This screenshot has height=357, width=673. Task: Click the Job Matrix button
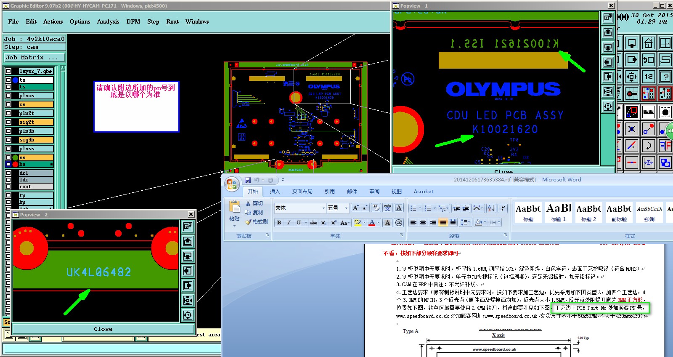pyautogui.click(x=35, y=57)
